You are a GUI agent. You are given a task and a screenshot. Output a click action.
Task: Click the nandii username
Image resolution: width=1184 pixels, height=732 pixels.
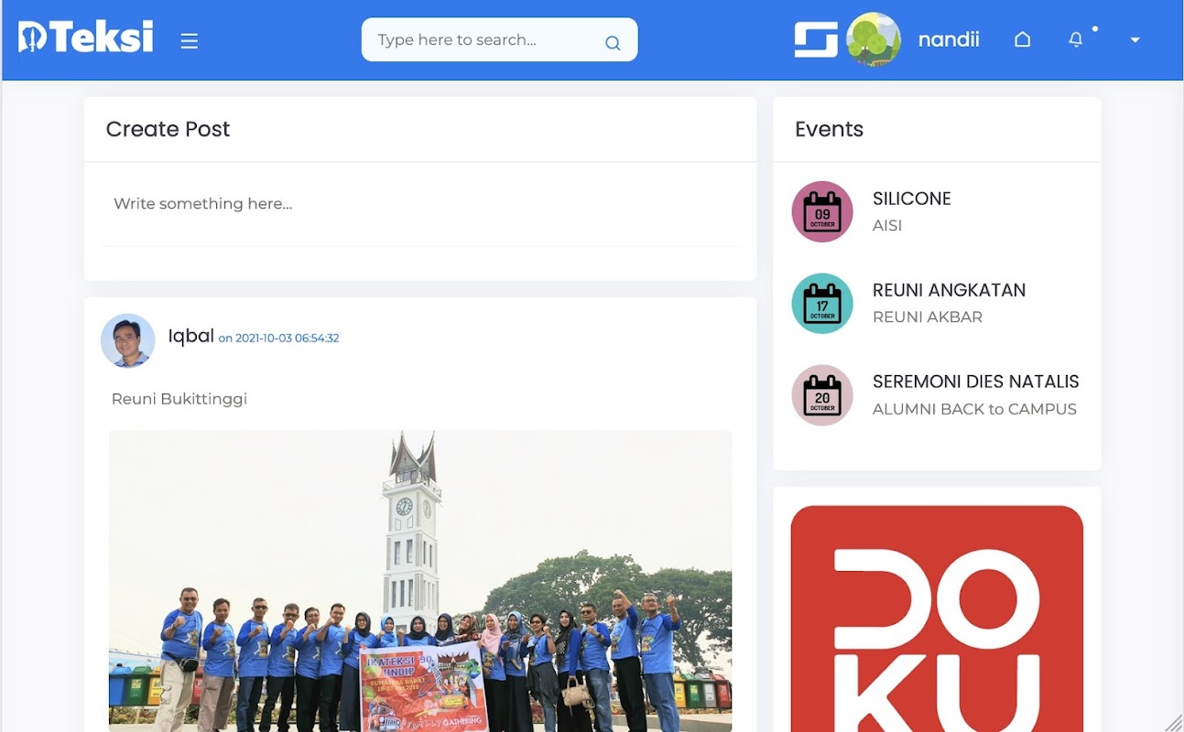point(949,39)
